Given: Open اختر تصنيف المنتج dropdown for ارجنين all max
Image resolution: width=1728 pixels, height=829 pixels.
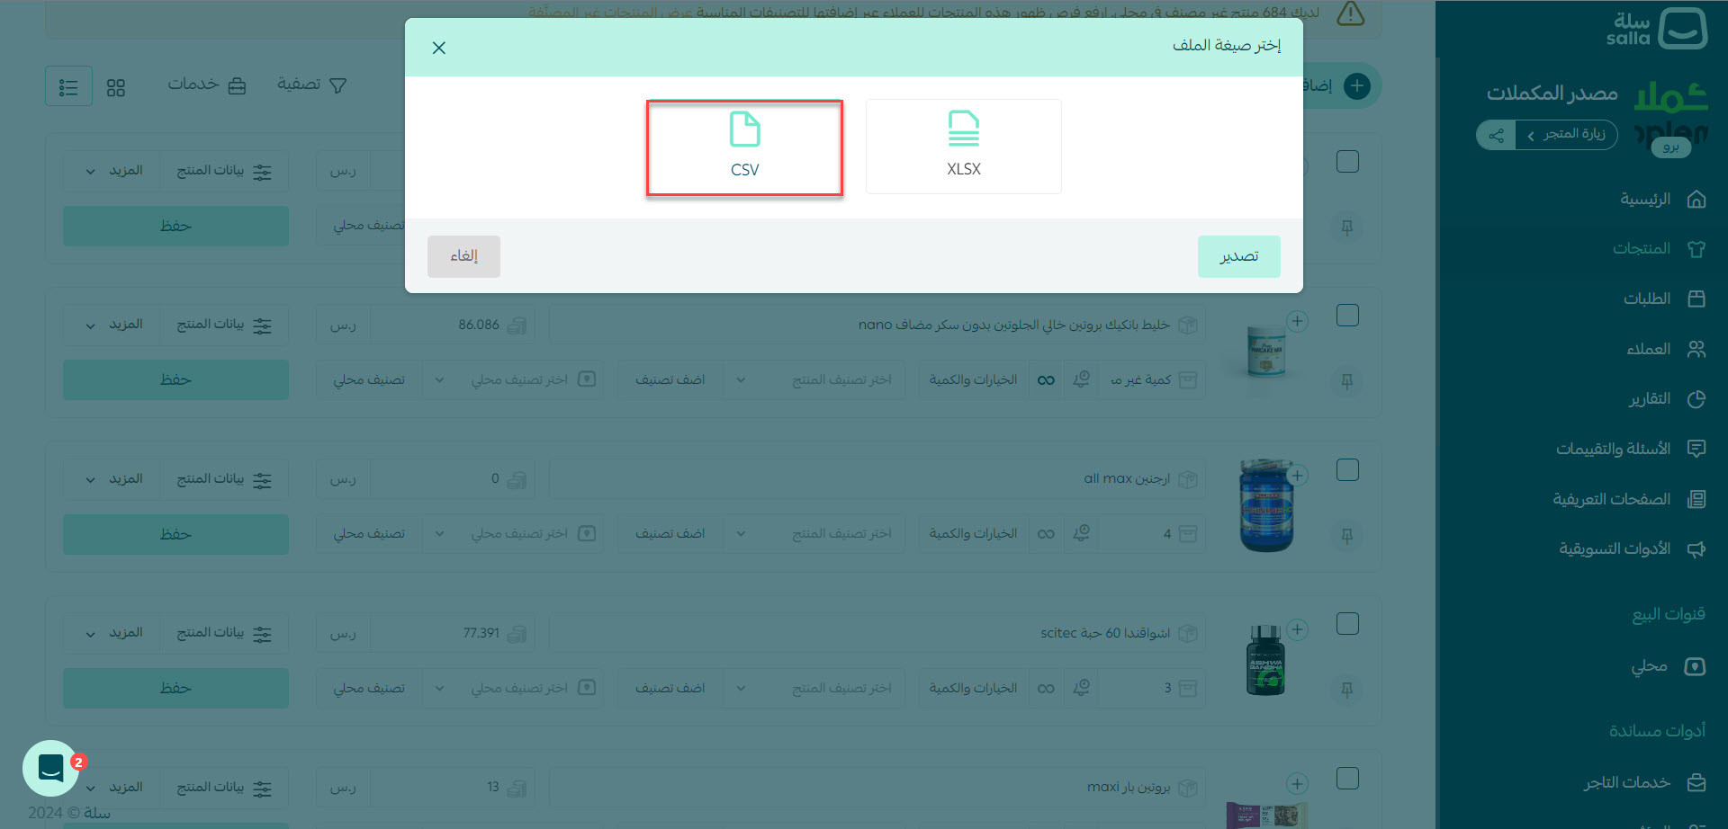Looking at the screenshot, I should click(x=814, y=534).
